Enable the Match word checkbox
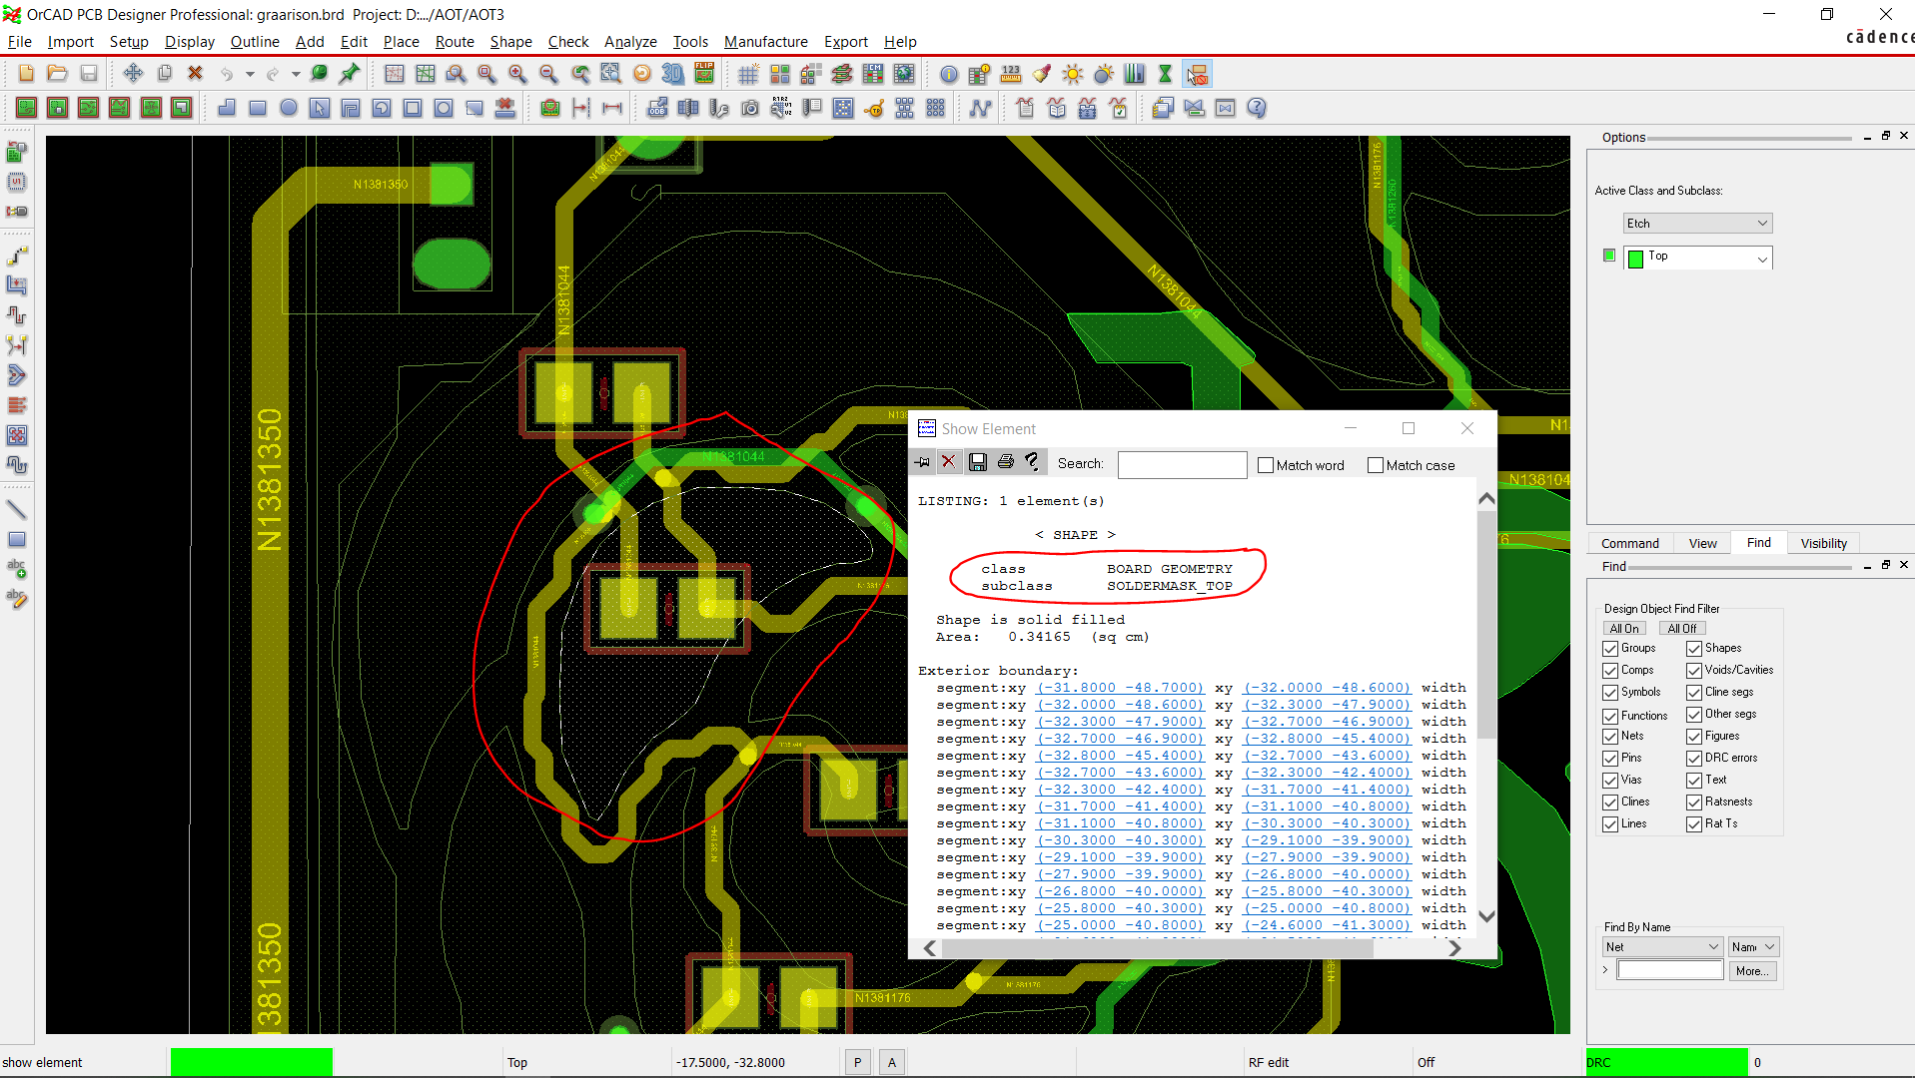The image size is (1915, 1078). [1266, 465]
